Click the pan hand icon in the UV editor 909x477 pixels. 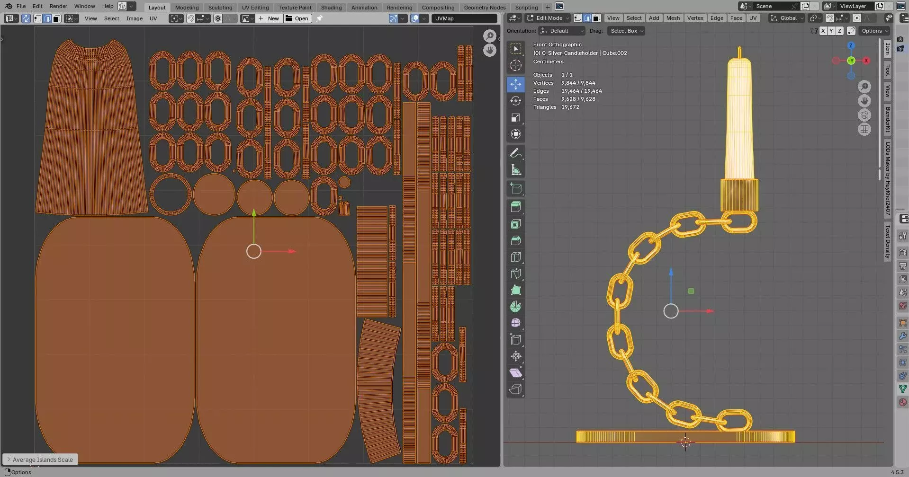tap(489, 50)
